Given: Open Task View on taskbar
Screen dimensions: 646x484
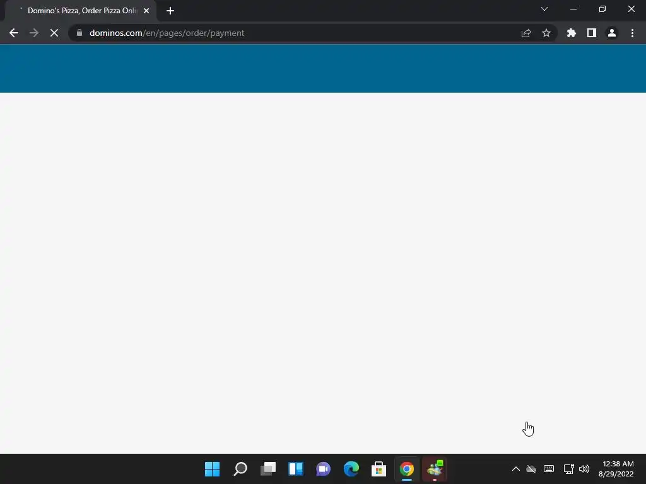Looking at the screenshot, I should tap(267, 469).
